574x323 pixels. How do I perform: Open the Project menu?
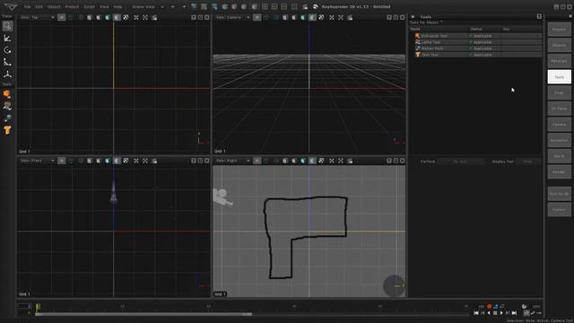pyautogui.click(x=72, y=6)
